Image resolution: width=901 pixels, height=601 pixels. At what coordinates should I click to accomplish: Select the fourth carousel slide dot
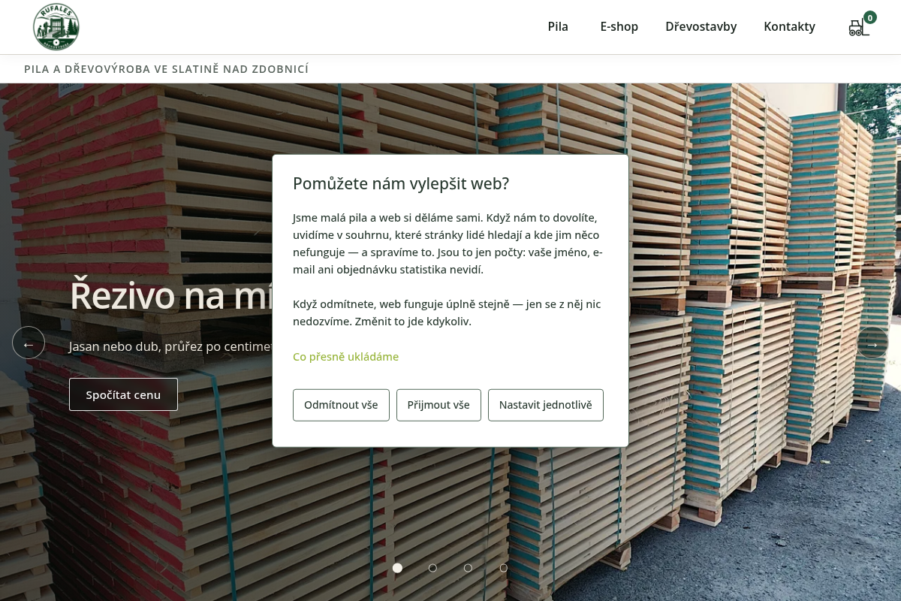[503, 568]
